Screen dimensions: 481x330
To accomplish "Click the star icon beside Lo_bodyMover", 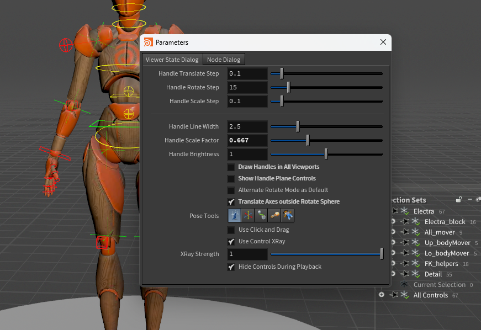I will [x=416, y=253].
